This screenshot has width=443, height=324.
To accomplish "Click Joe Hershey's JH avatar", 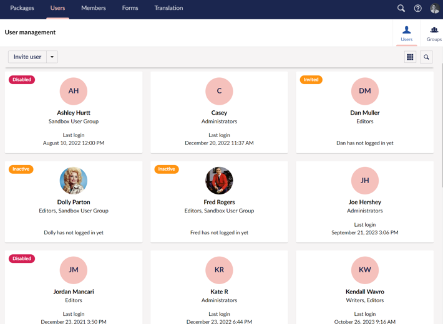I will point(365,181).
